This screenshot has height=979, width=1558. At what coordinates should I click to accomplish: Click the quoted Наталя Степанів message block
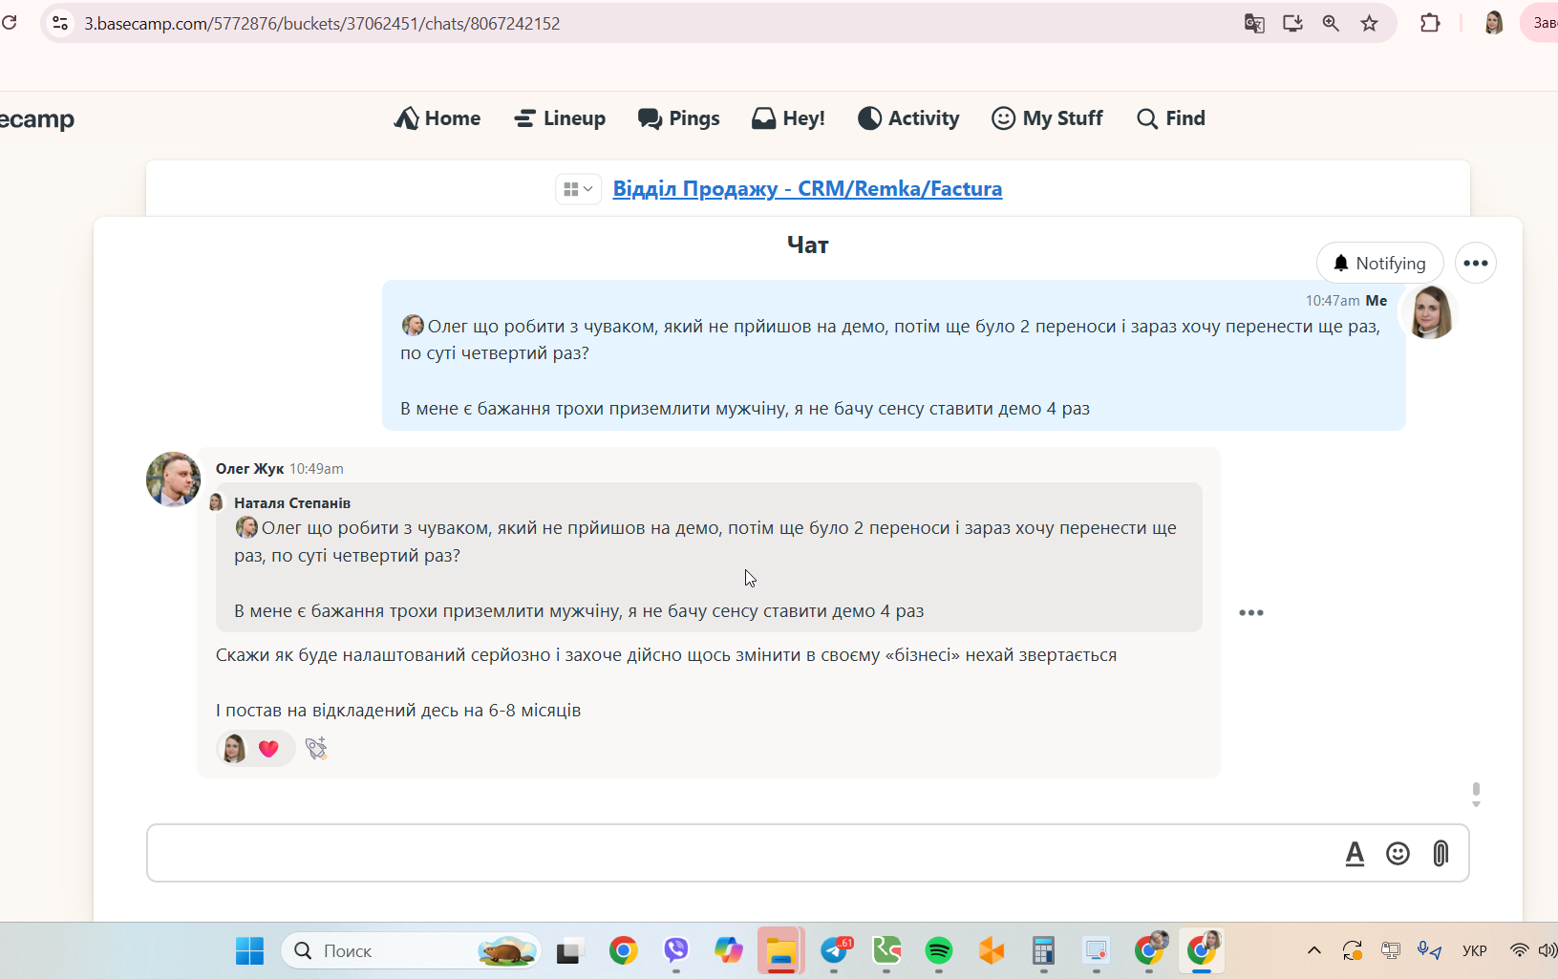(x=709, y=557)
